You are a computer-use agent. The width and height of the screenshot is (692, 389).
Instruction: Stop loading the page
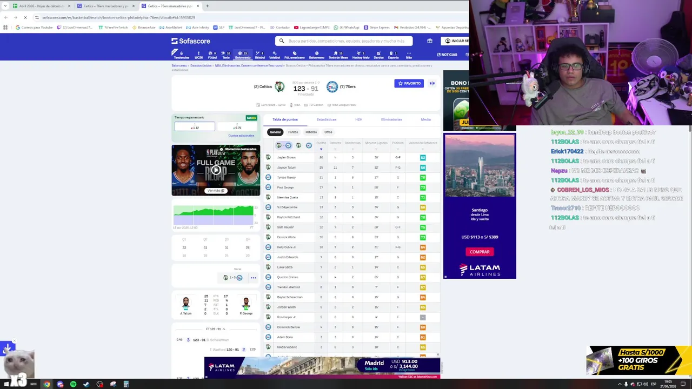pyautogui.click(x=25, y=17)
